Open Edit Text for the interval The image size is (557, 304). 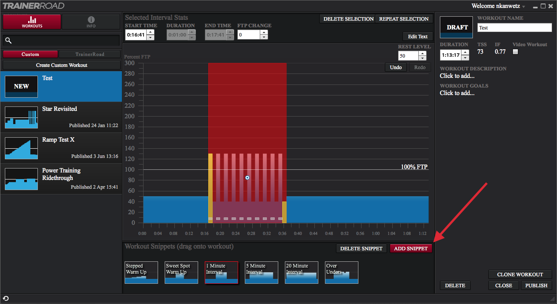click(x=417, y=37)
